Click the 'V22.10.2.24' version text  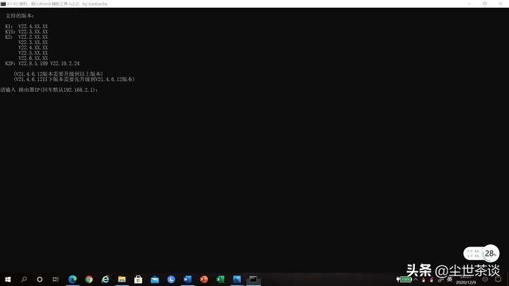point(64,64)
